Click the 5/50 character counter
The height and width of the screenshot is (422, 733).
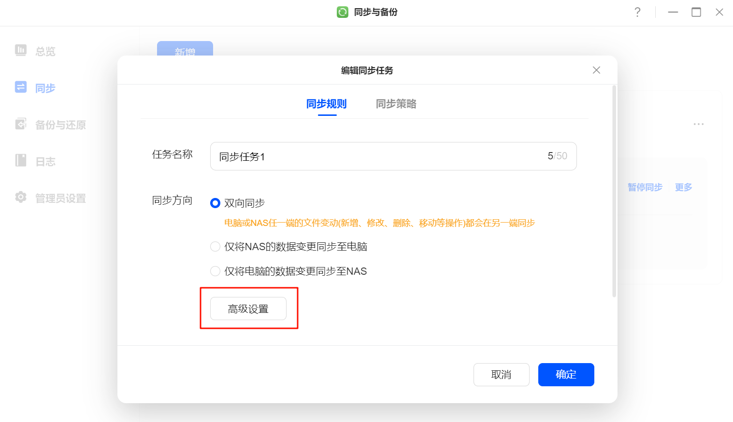click(x=557, y=156)
